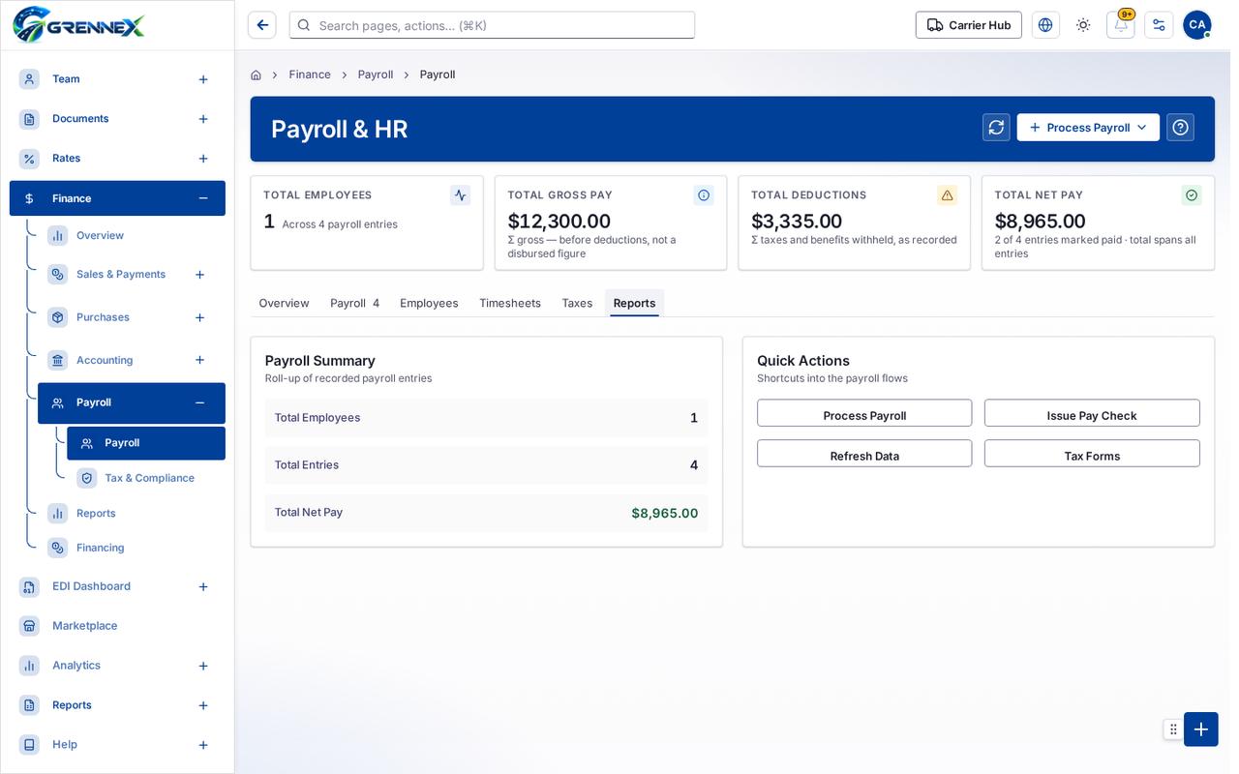Click the warning icon on Total Deductions
Viewport: 1239px width, 774px height.
[x=948, y=195]
